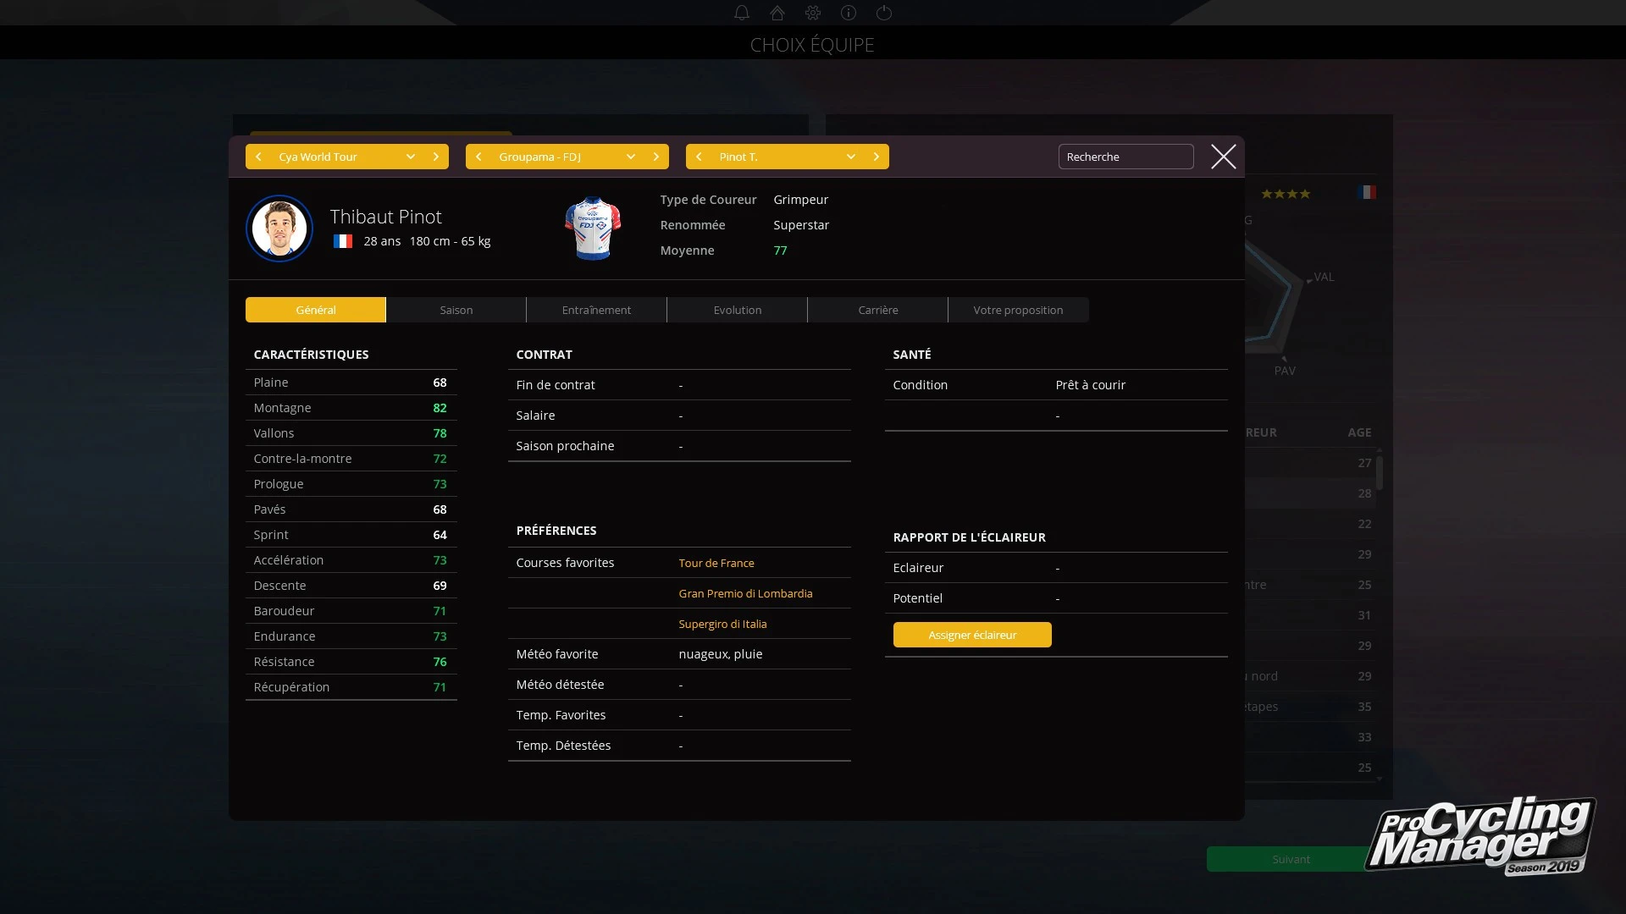This screenshot has width=1626, height=914.
Task: Click previous league arrow beside Cya World Tour
Action: click(x=258, y=157)
